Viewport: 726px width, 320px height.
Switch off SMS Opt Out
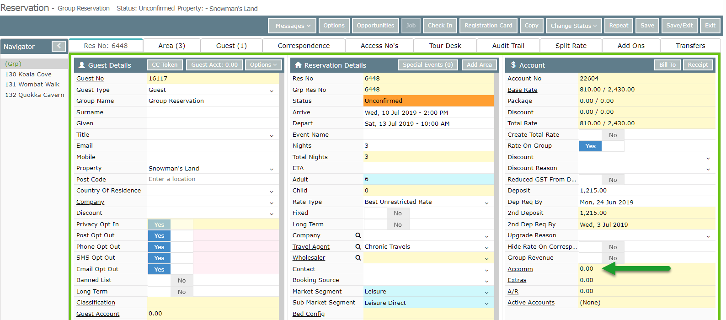tap(171, 258)
